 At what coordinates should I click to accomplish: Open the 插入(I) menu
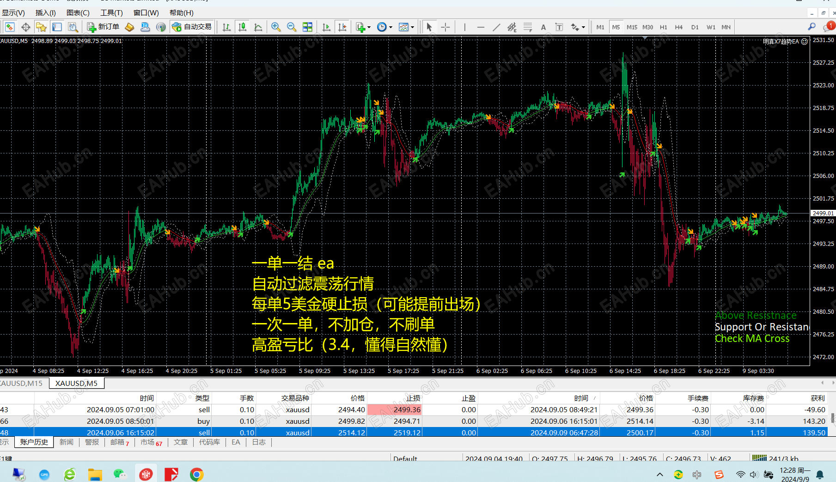pos(46,13)
